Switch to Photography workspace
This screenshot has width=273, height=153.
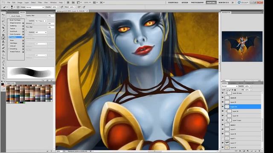(x=197, y=3)
